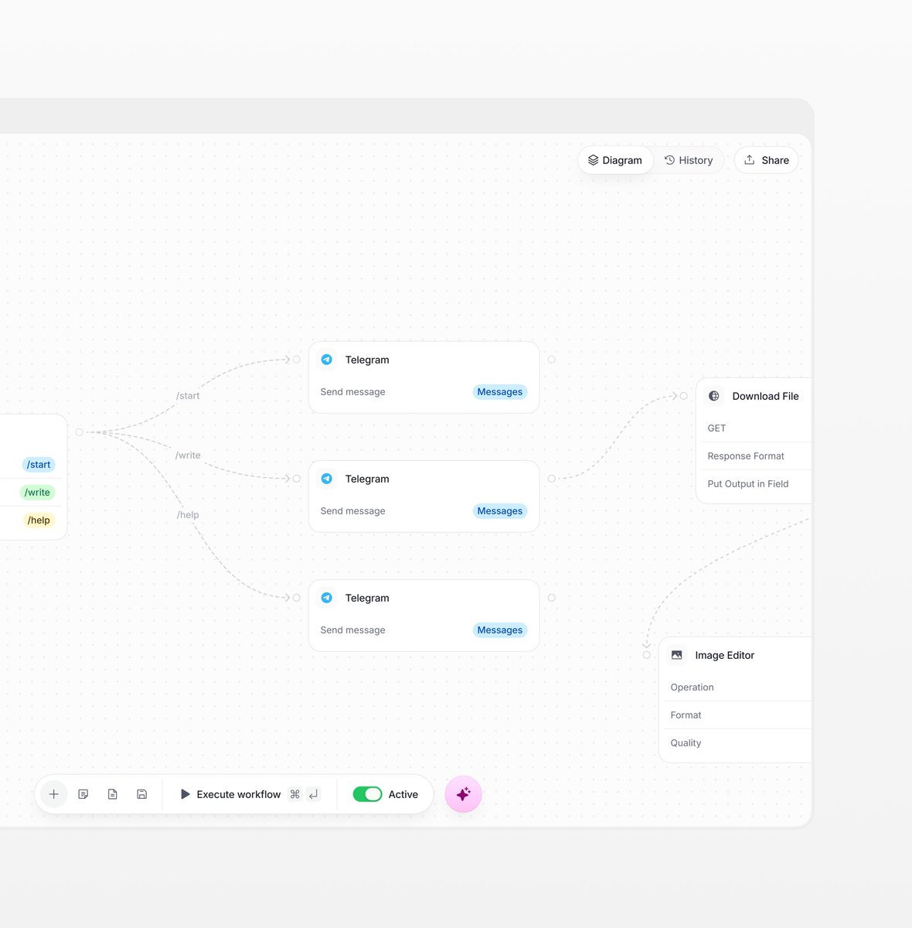Click the Telegram icon on the bottom node
The image size is (912, 928).
tap(327, 598)
